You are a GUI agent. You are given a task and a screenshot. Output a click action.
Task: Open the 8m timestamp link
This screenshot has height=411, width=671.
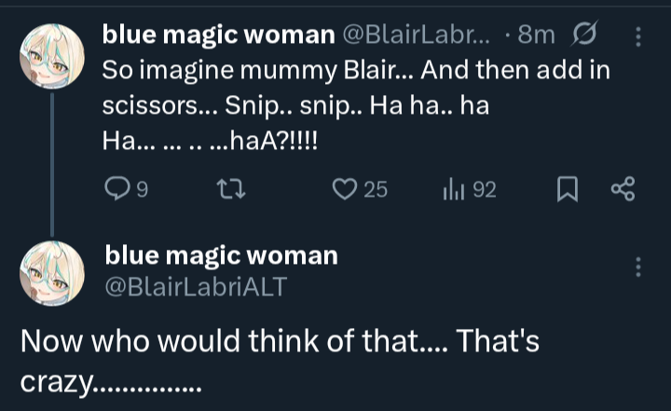coord(536,35)
